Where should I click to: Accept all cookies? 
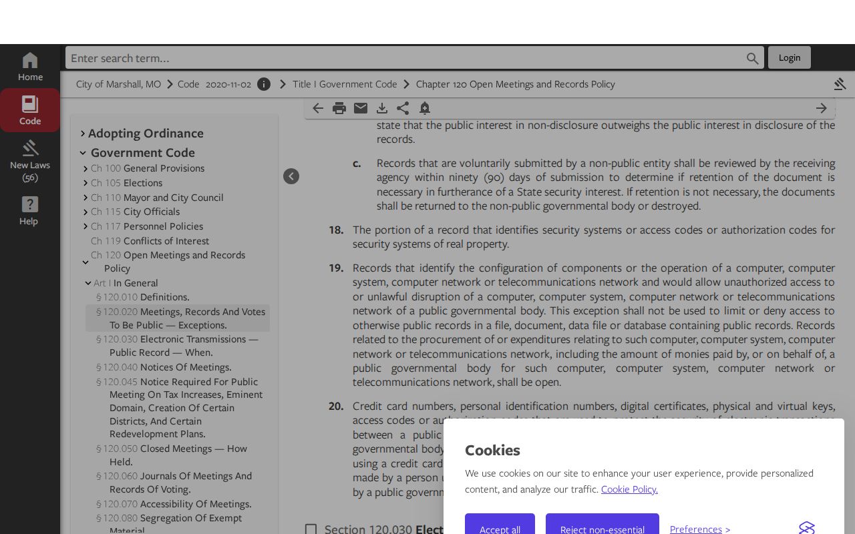click(500, 525)
